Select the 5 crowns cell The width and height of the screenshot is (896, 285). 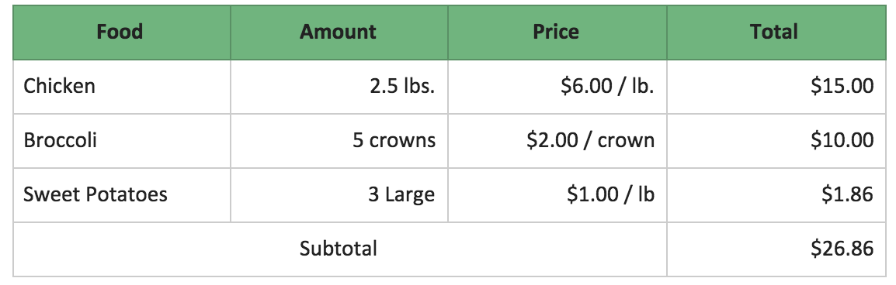click(x=339, y=141)
